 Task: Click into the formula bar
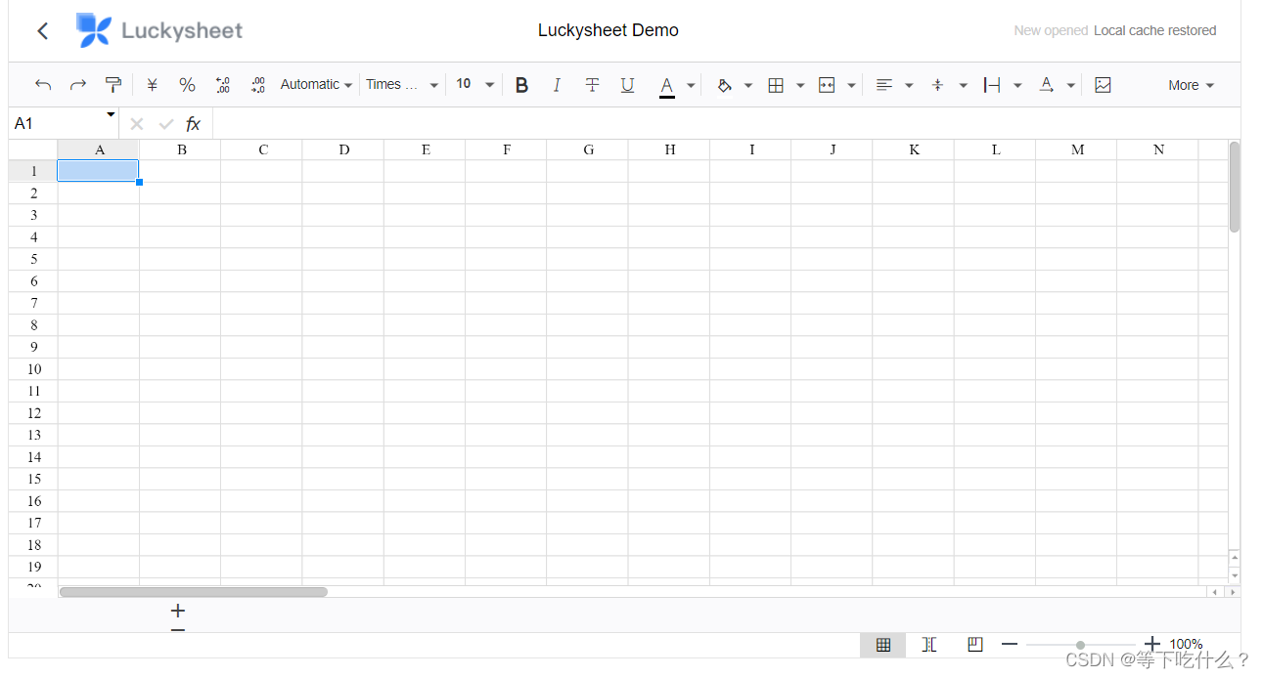coord(726,123)
